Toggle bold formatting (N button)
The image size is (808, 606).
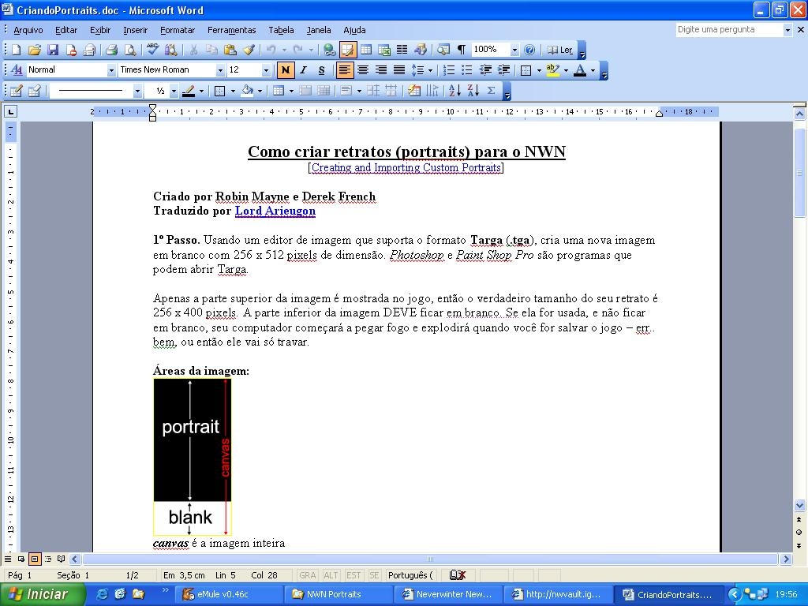285,70
